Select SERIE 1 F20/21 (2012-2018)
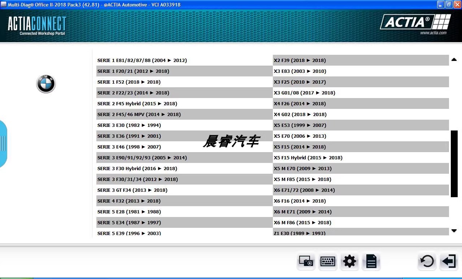The height and width of the screenshot is (279, 462). click(184, 71)
